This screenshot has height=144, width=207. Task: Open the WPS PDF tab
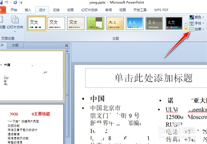point(161,10)
